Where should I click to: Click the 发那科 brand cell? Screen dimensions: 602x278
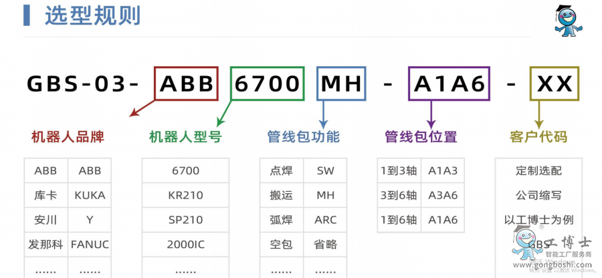[x=45, y=245]
